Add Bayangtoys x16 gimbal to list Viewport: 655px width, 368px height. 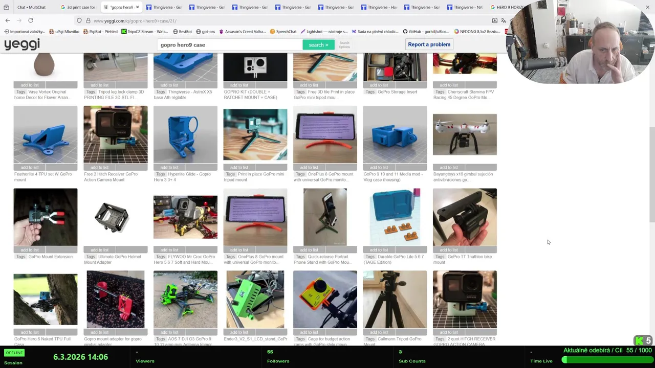pyautogui.click(x=449, y=168)
